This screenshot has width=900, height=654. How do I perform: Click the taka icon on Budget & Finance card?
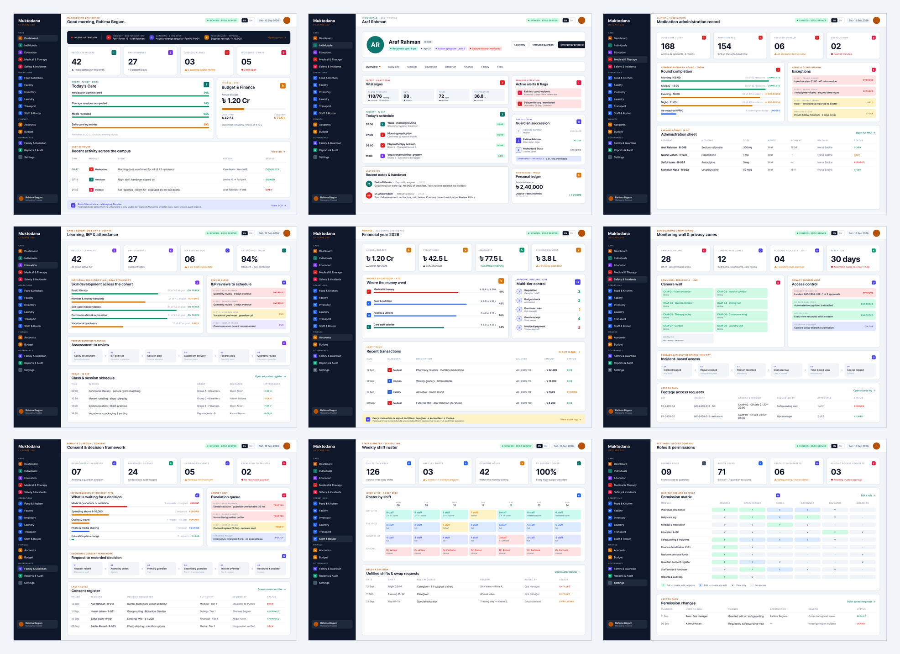coord(283,85)
